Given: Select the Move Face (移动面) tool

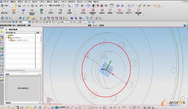Looking at the screenshot, I should (83, 11).
